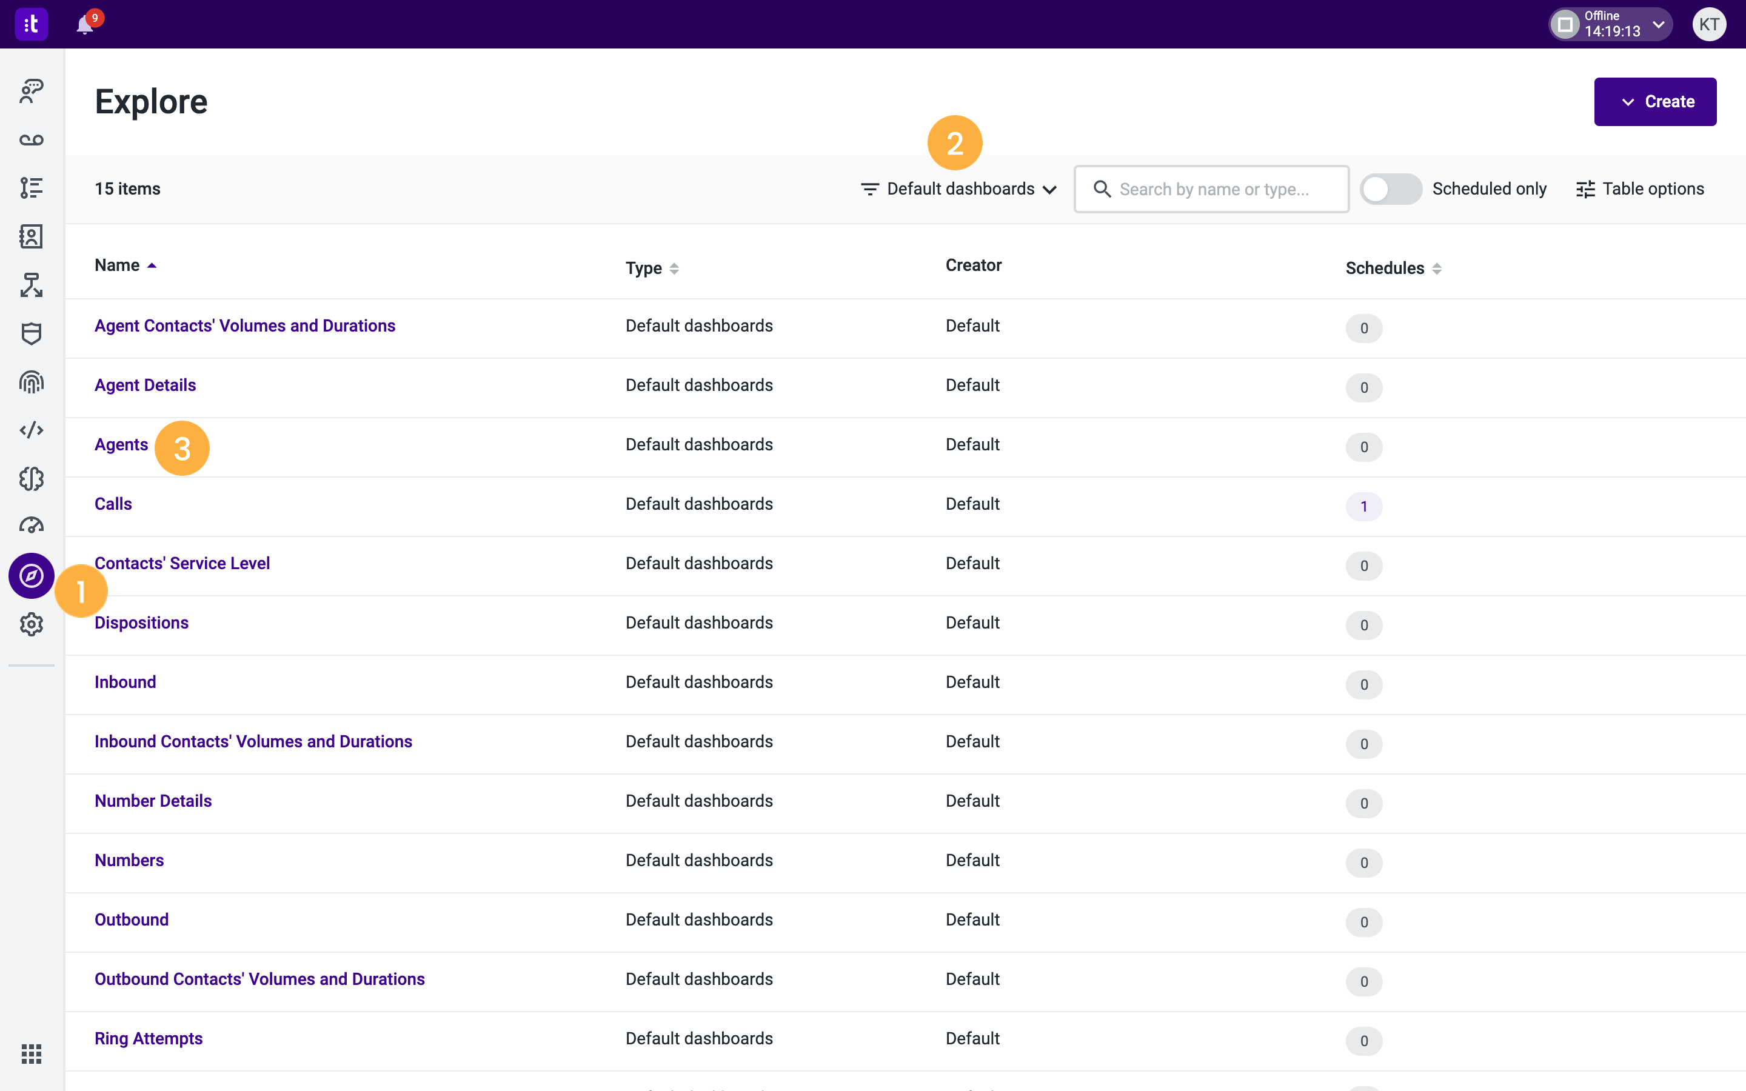Enable the Scheduled only toggle
Viewport: 1746px width, 1091px height.
(x=1390, y=189)
